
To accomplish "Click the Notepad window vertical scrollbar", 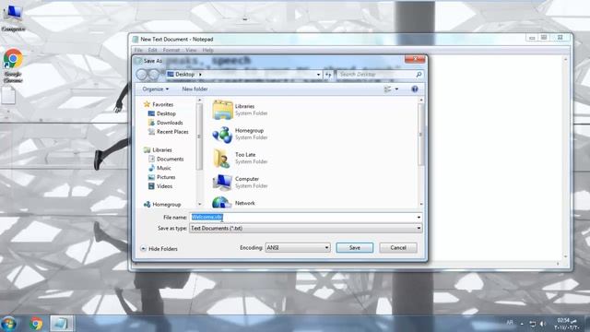I will pyautogui.click(x=565, y=158).
